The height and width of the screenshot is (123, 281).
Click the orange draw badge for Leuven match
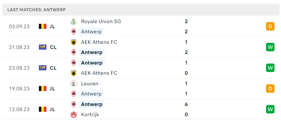(270, 89)
